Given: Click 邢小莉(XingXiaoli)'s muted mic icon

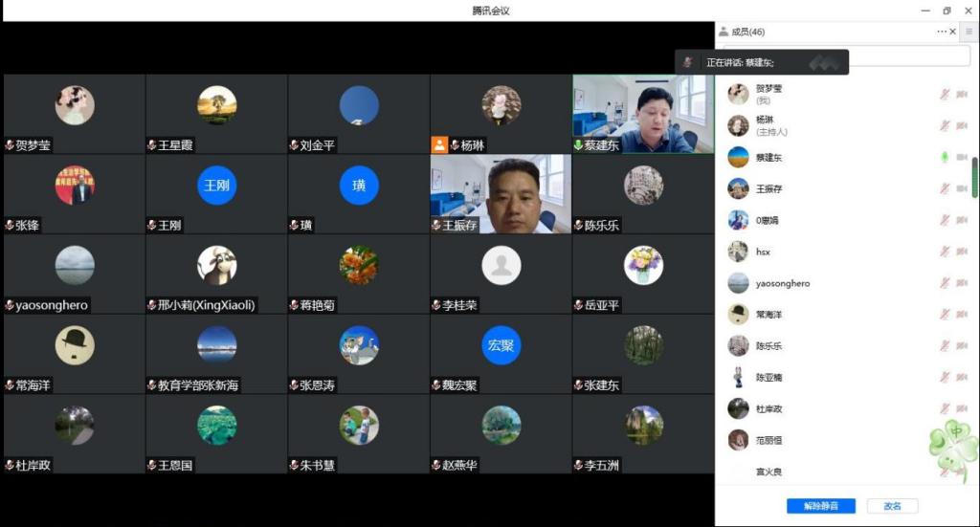Looking at the screenshot, I should pos(152,305).
